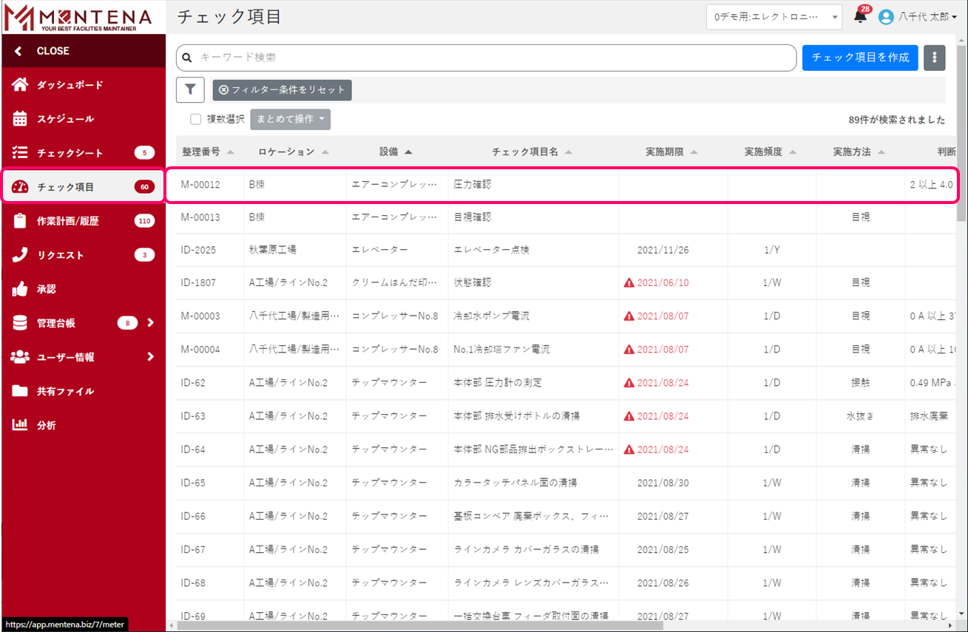Click the リクエスト phone icon

(20, 255)
